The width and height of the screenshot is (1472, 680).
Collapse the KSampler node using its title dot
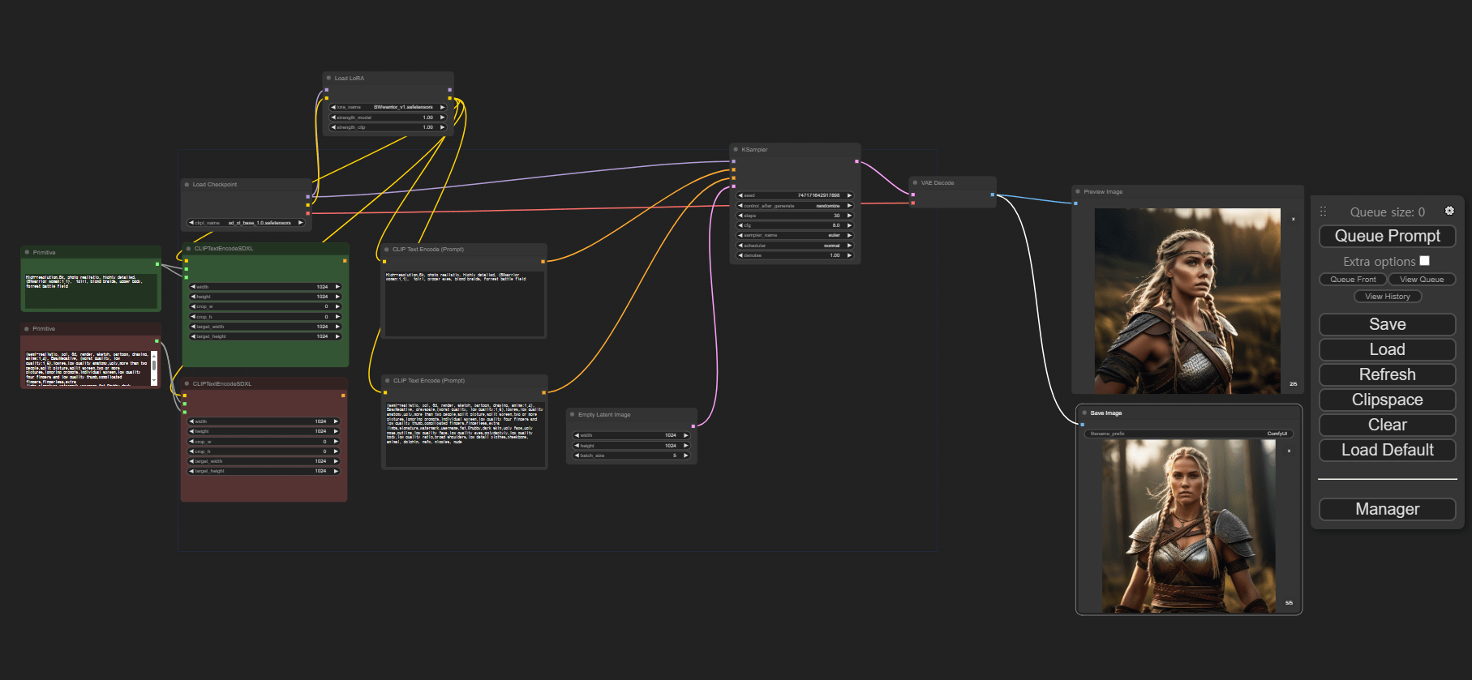[736, 149]
